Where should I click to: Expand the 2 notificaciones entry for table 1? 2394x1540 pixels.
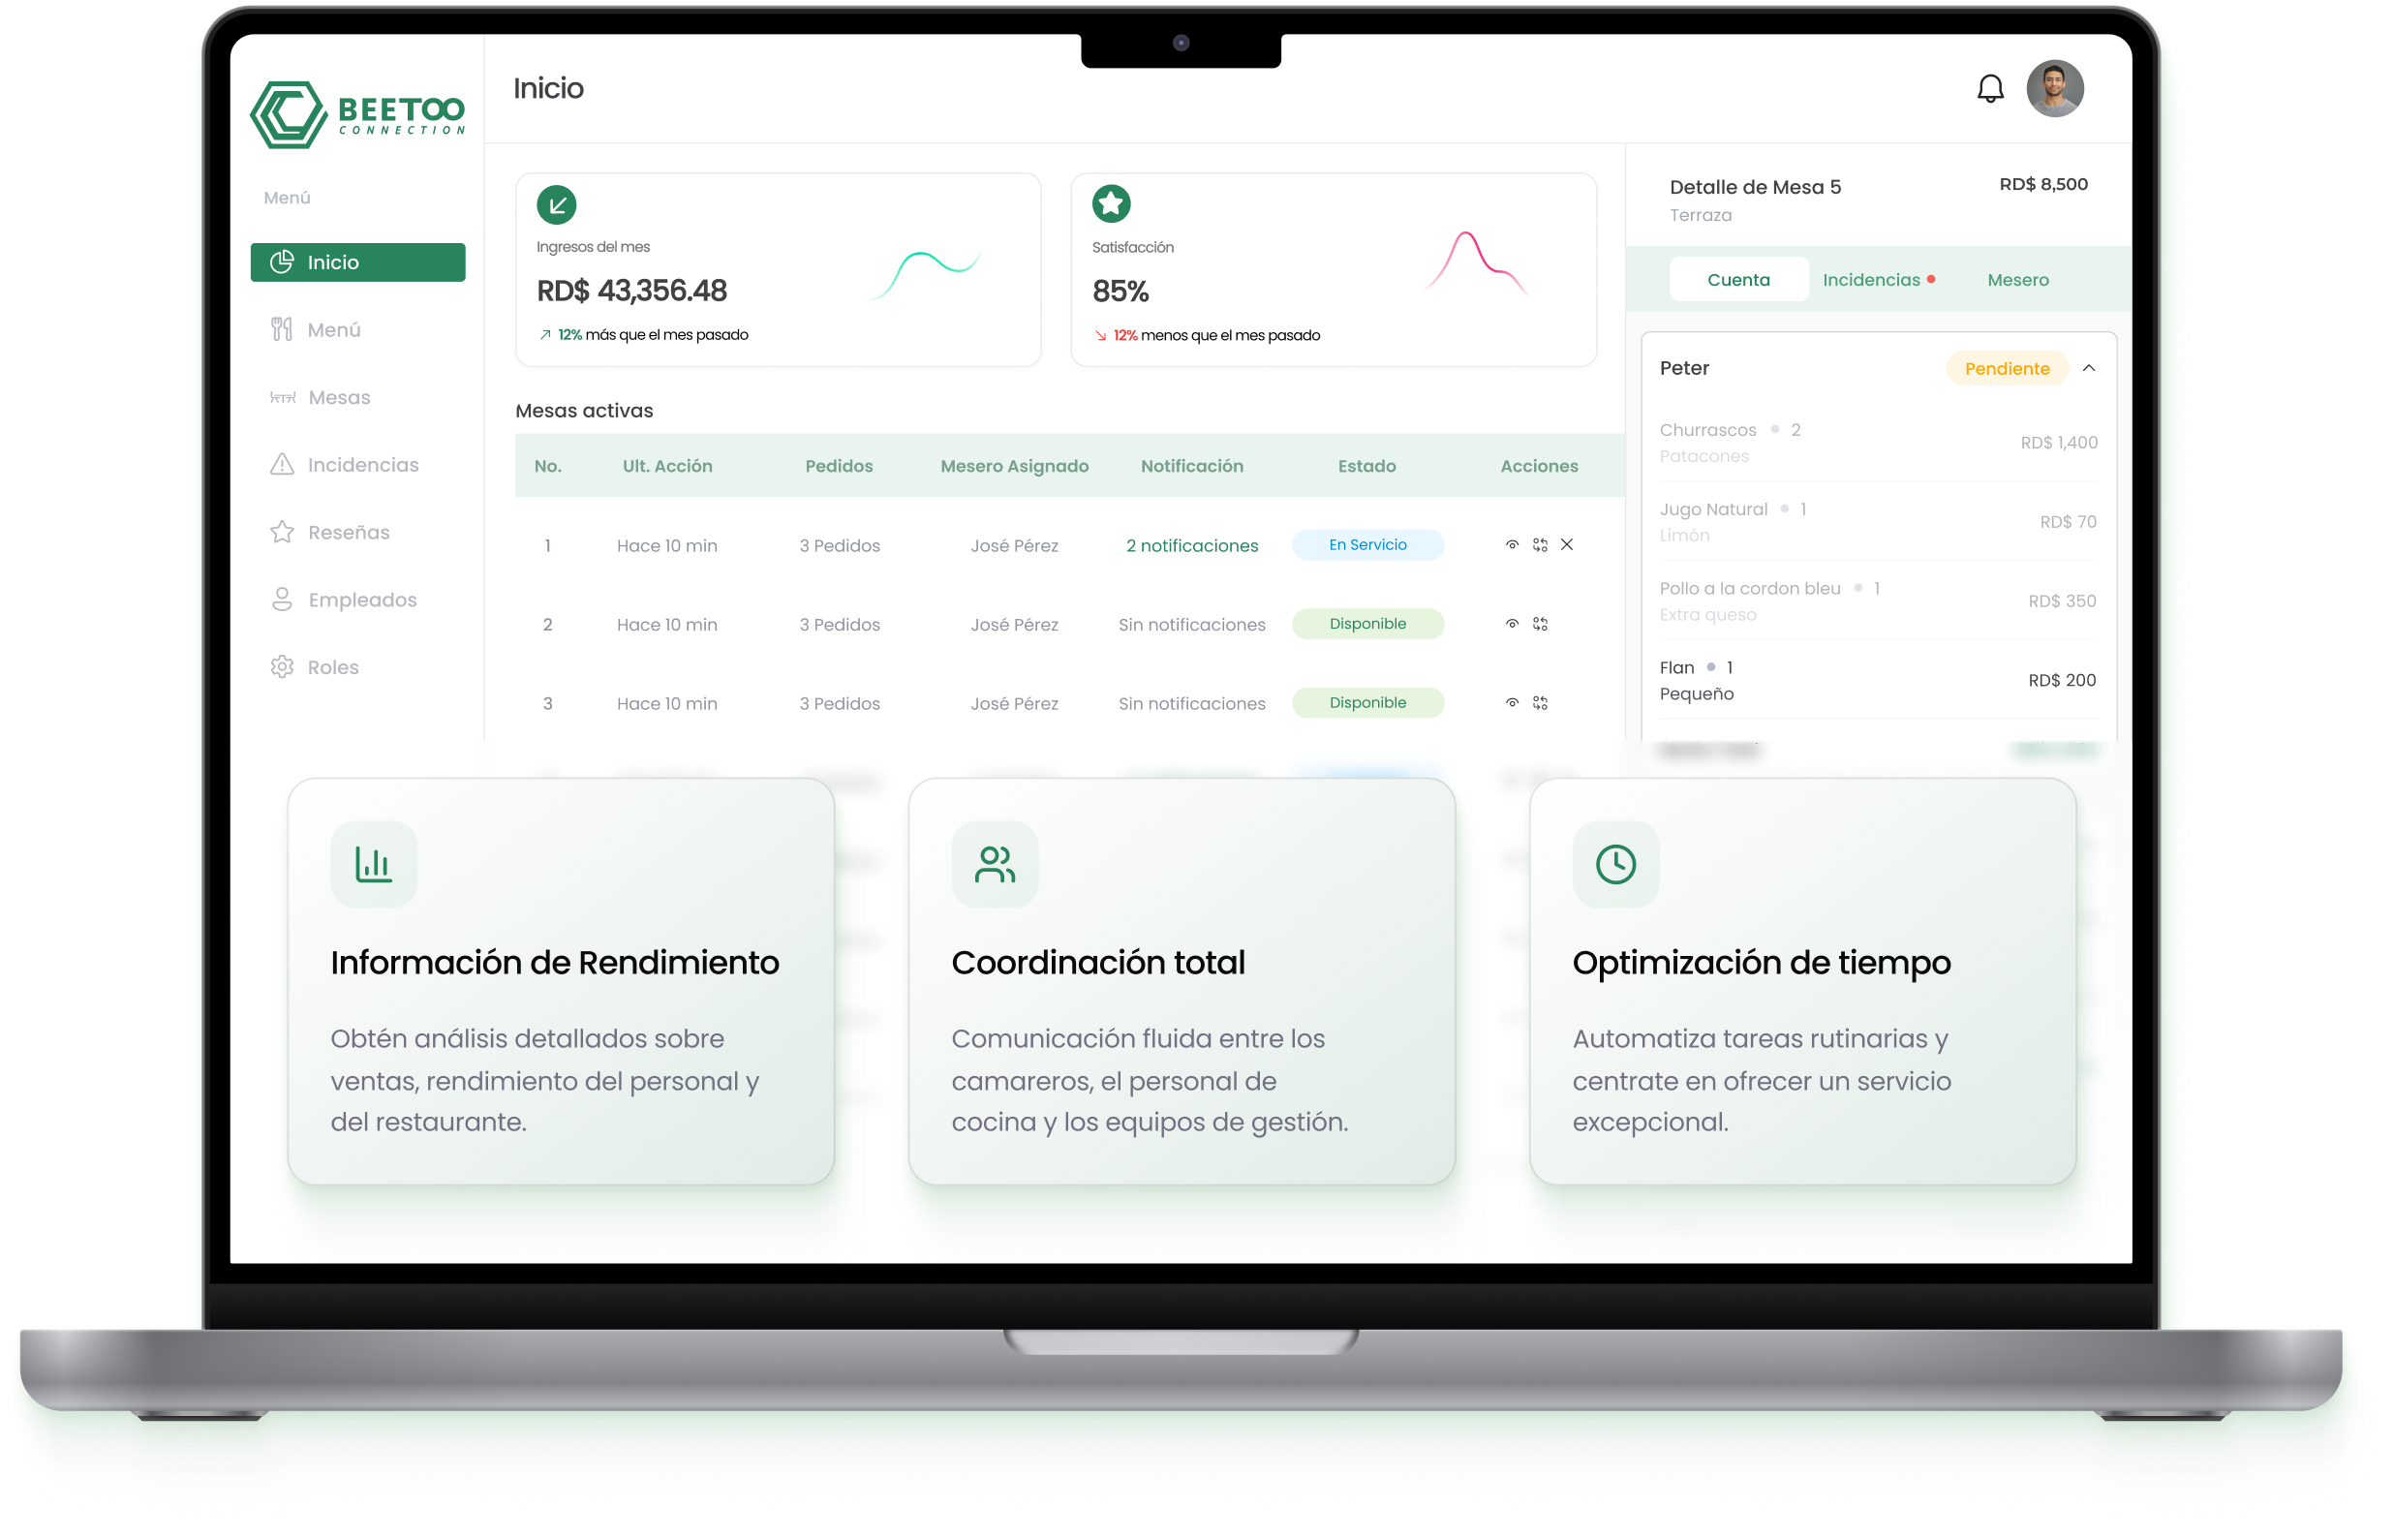tap(1191, 545)
